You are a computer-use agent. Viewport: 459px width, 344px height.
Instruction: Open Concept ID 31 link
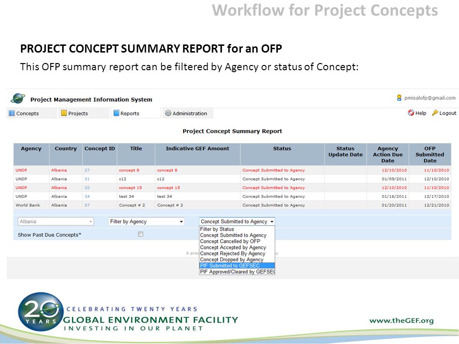(87, 179)
